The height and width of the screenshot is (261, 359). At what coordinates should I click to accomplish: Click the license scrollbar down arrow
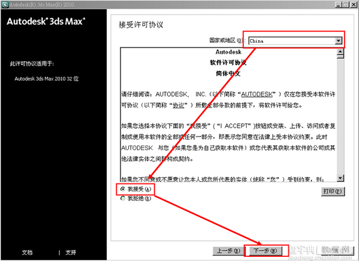tap(340, 178)
